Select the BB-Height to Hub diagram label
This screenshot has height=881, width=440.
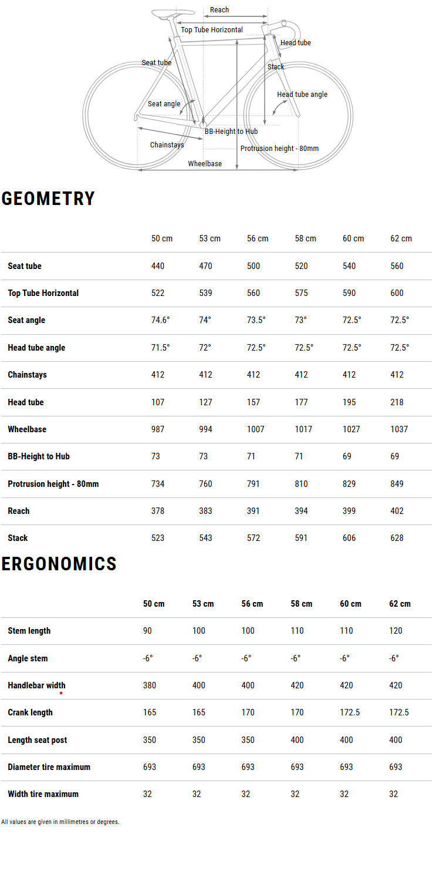pos(231,132)
